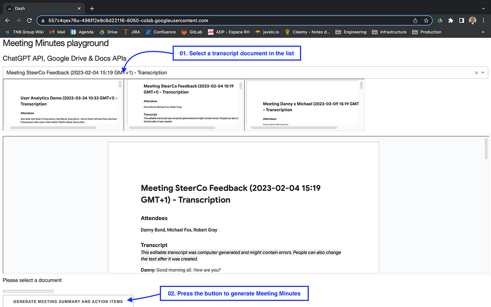Select the Meeting Danny x Michael thumbnail

pos(304,105)
